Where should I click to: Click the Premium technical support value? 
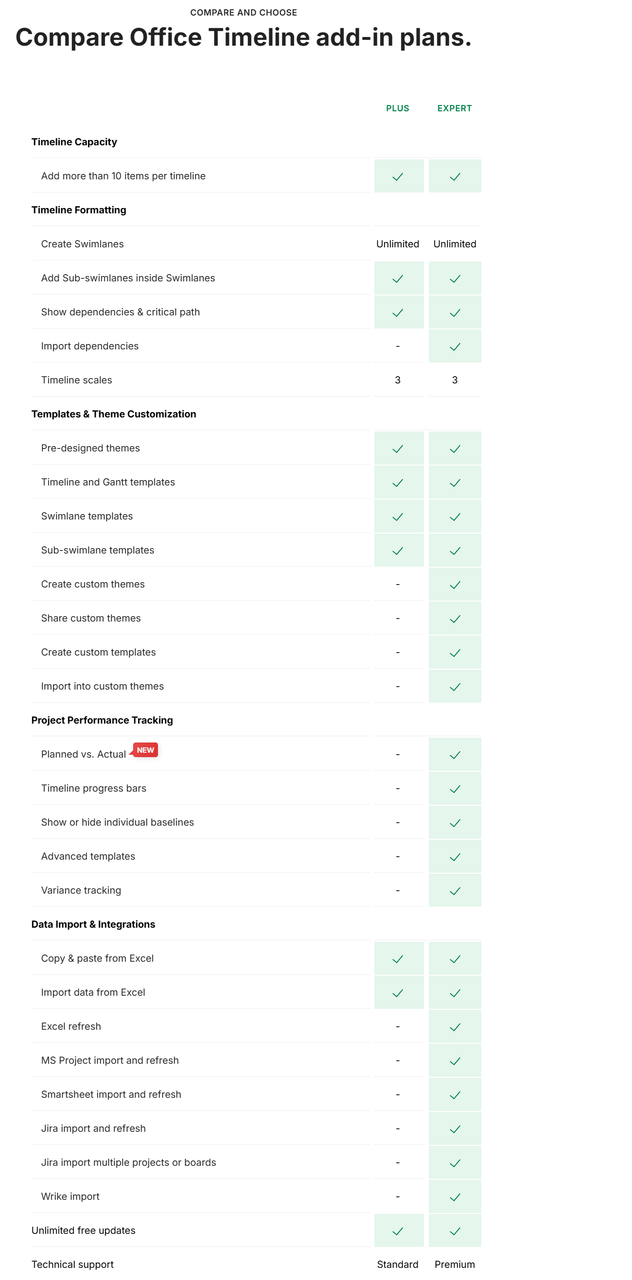pyautogui.click(x=455, y=1264)
